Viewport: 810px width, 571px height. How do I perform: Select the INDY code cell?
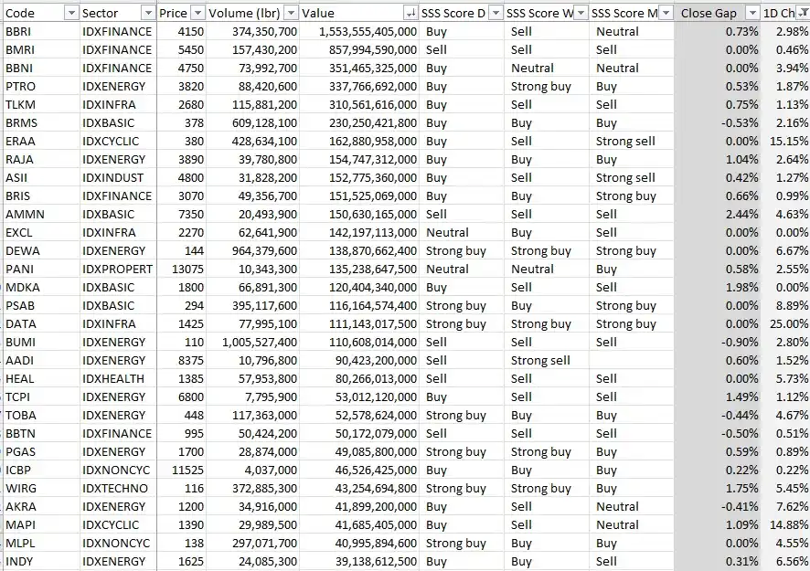coord(41,561)
